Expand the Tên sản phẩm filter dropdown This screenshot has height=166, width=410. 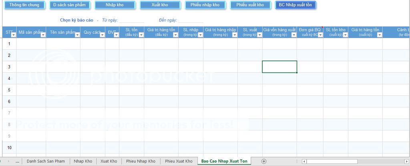pos(77,35)
